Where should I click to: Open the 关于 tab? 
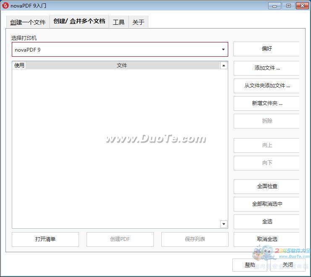[138, 22]
